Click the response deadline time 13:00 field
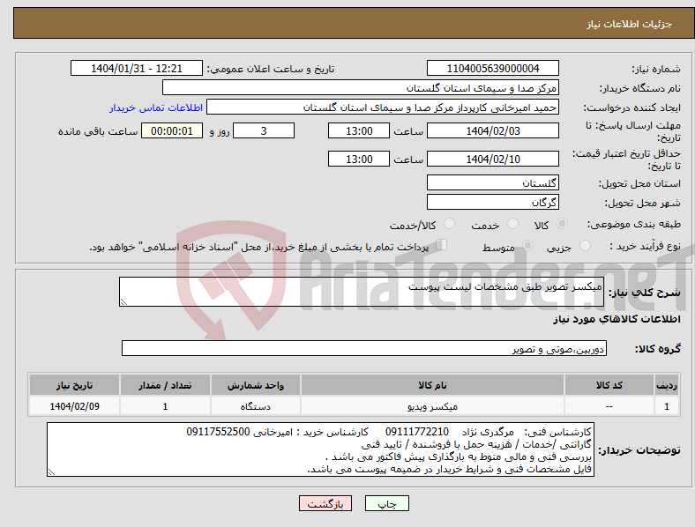 [359, 130]
